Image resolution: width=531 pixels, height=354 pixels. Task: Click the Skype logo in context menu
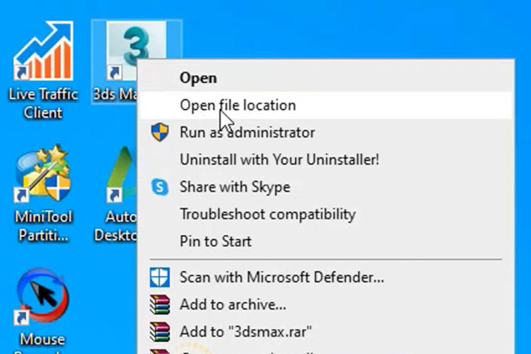click(x=159, y=187)
